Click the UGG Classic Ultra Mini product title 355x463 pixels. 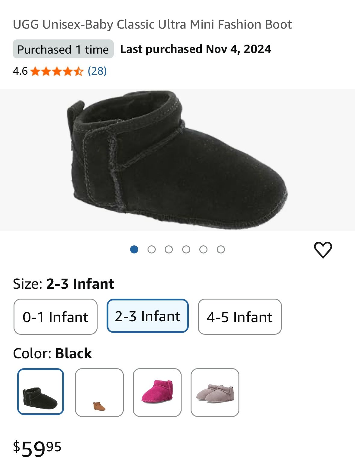[x=152, y=24]
